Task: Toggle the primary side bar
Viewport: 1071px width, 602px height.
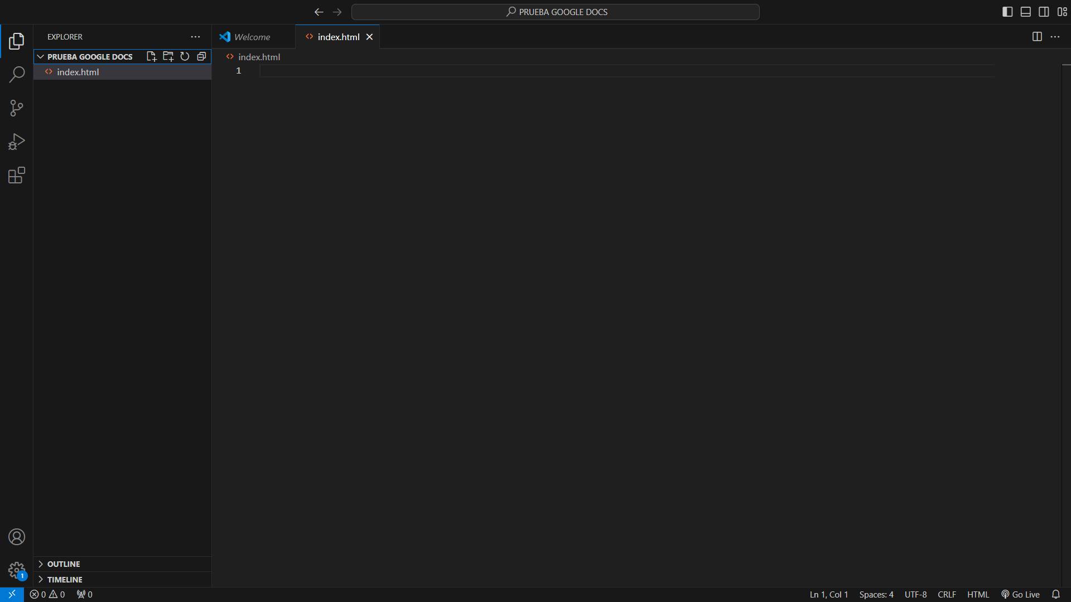Action: click(x=1007, y=12)
